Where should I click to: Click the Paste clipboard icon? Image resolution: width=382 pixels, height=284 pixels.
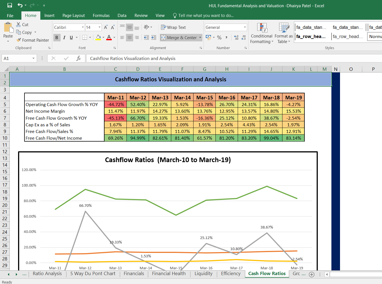click(x=8, y=28)
